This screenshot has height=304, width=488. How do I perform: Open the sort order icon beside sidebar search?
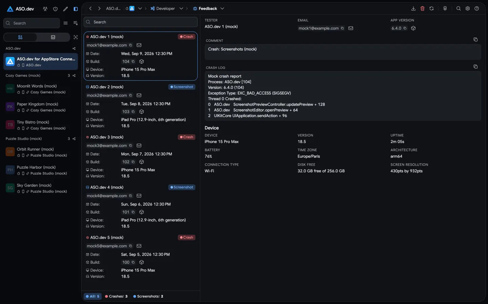(76, 23)
